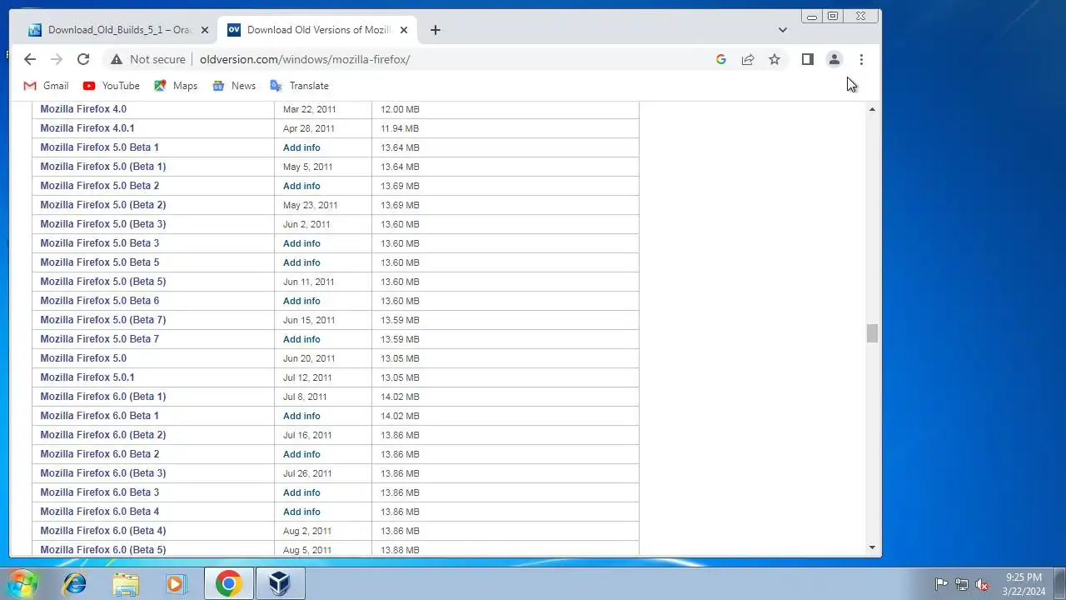Open Mozilla Firefox 4.0.1 link

87,128
